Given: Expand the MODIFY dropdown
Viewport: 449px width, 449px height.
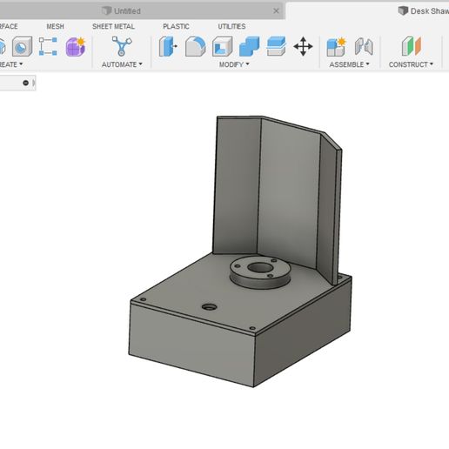Looking at the screenshot, I should (234, 64).
